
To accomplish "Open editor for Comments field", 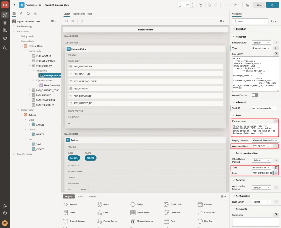I will 276,215.
